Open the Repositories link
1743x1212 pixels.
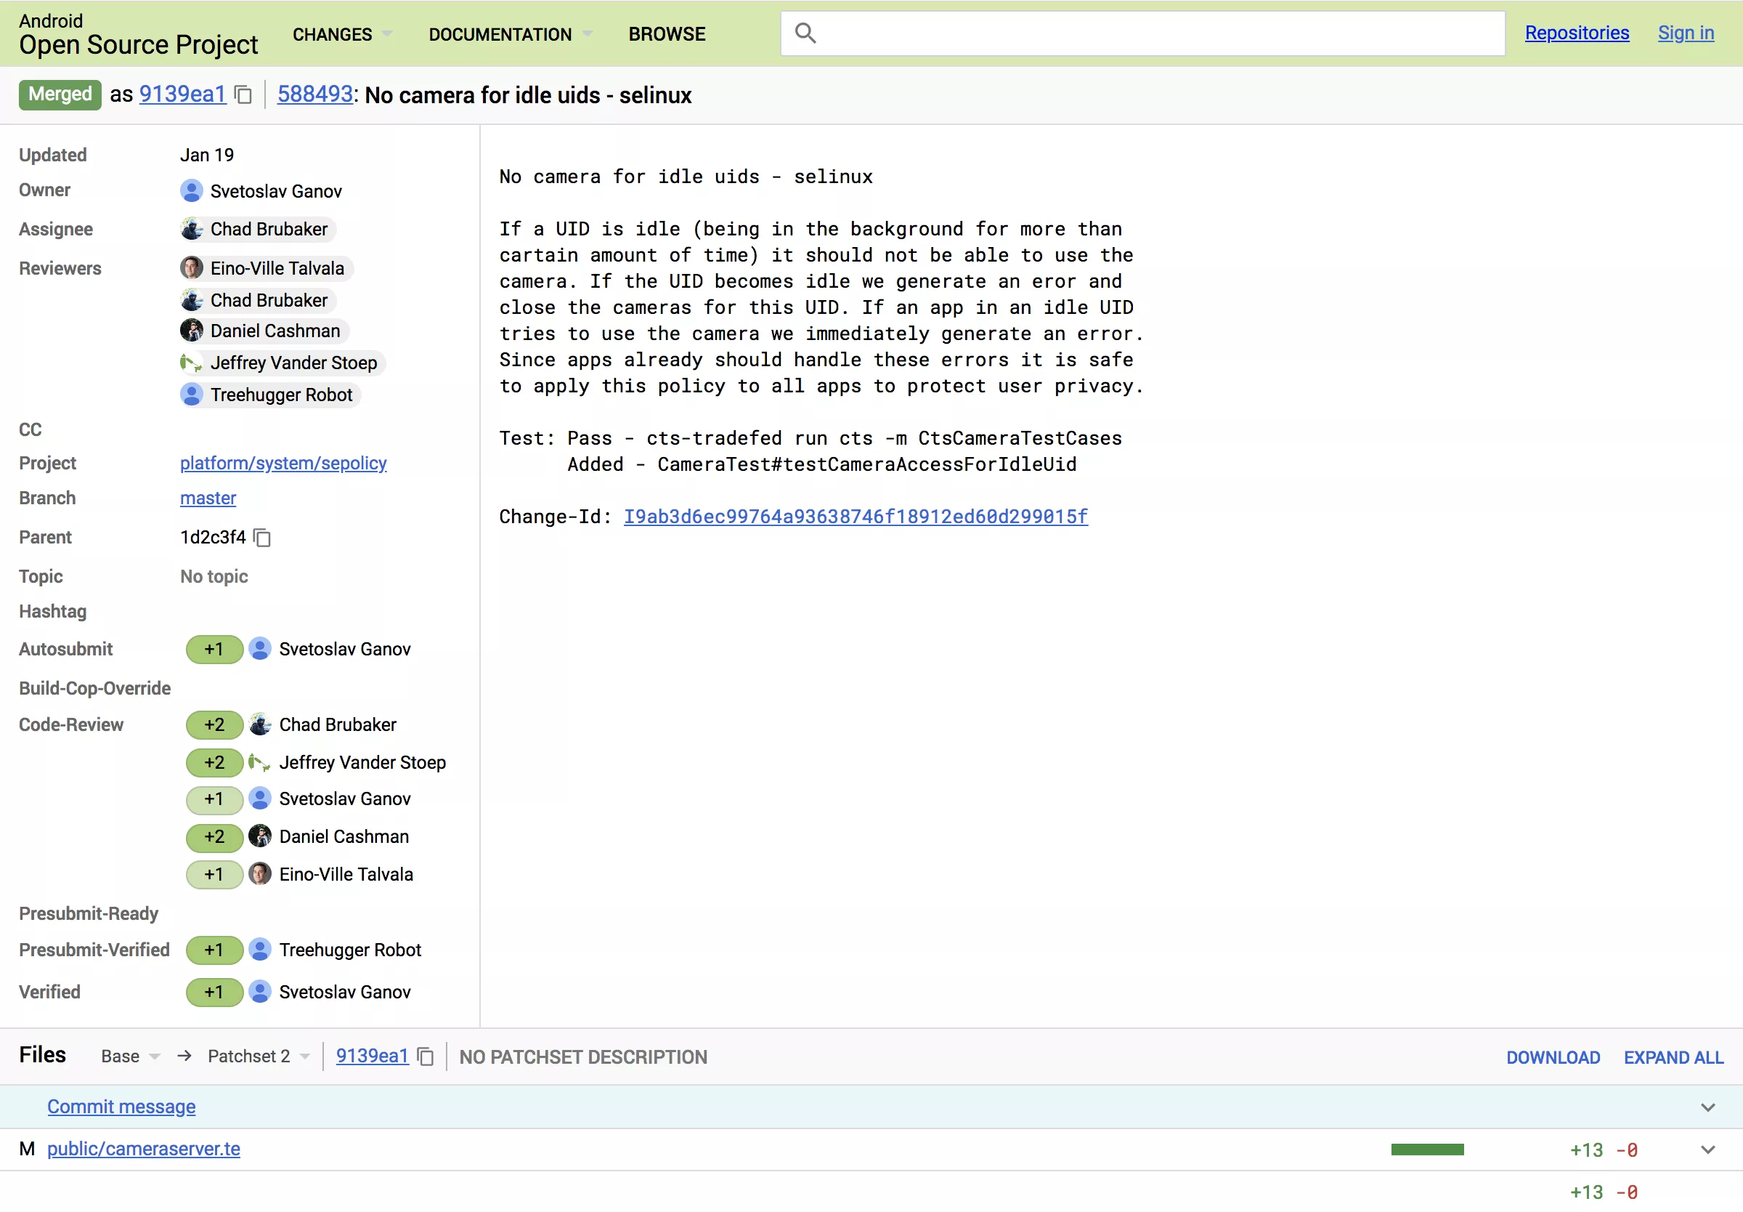pos(1577,33)
